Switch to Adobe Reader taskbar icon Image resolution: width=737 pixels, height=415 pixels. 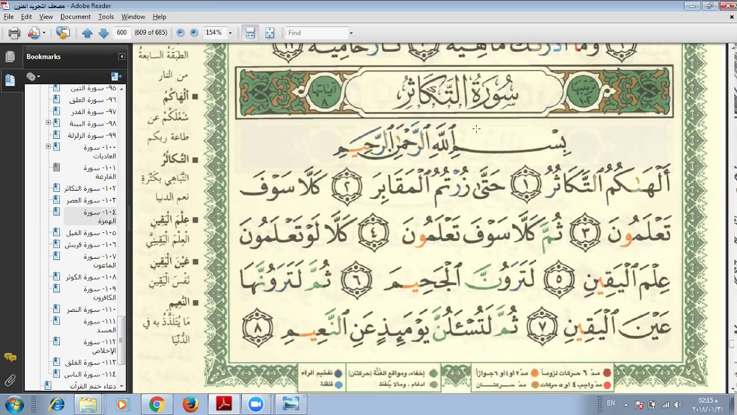[224, 405]
